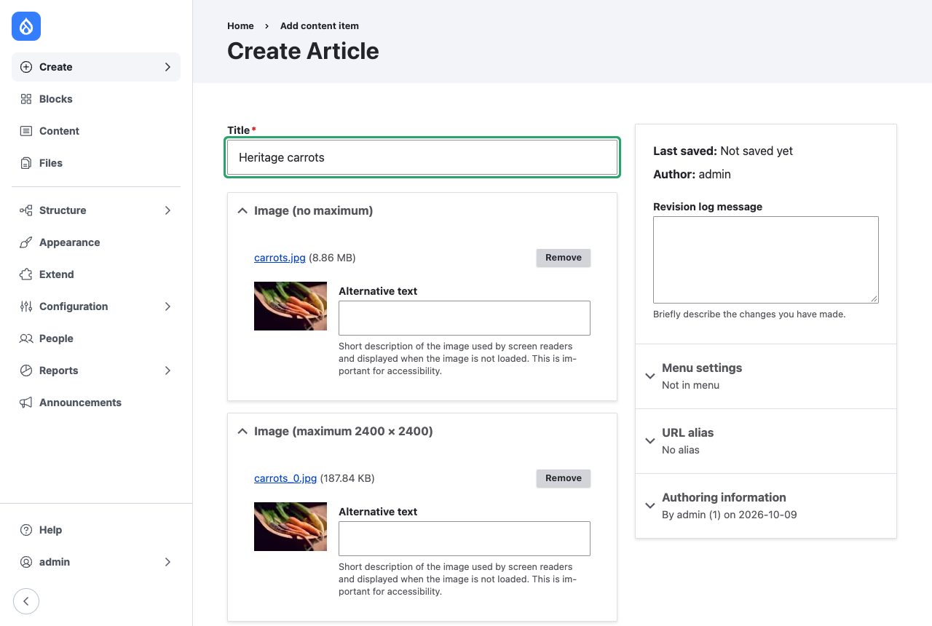Click Alternative text field for carrots_0.jpg
This screenshot has width=932, height=626.
click(465, 539)
